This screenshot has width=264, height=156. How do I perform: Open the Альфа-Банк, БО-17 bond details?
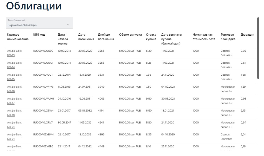(x=14, y=101)
